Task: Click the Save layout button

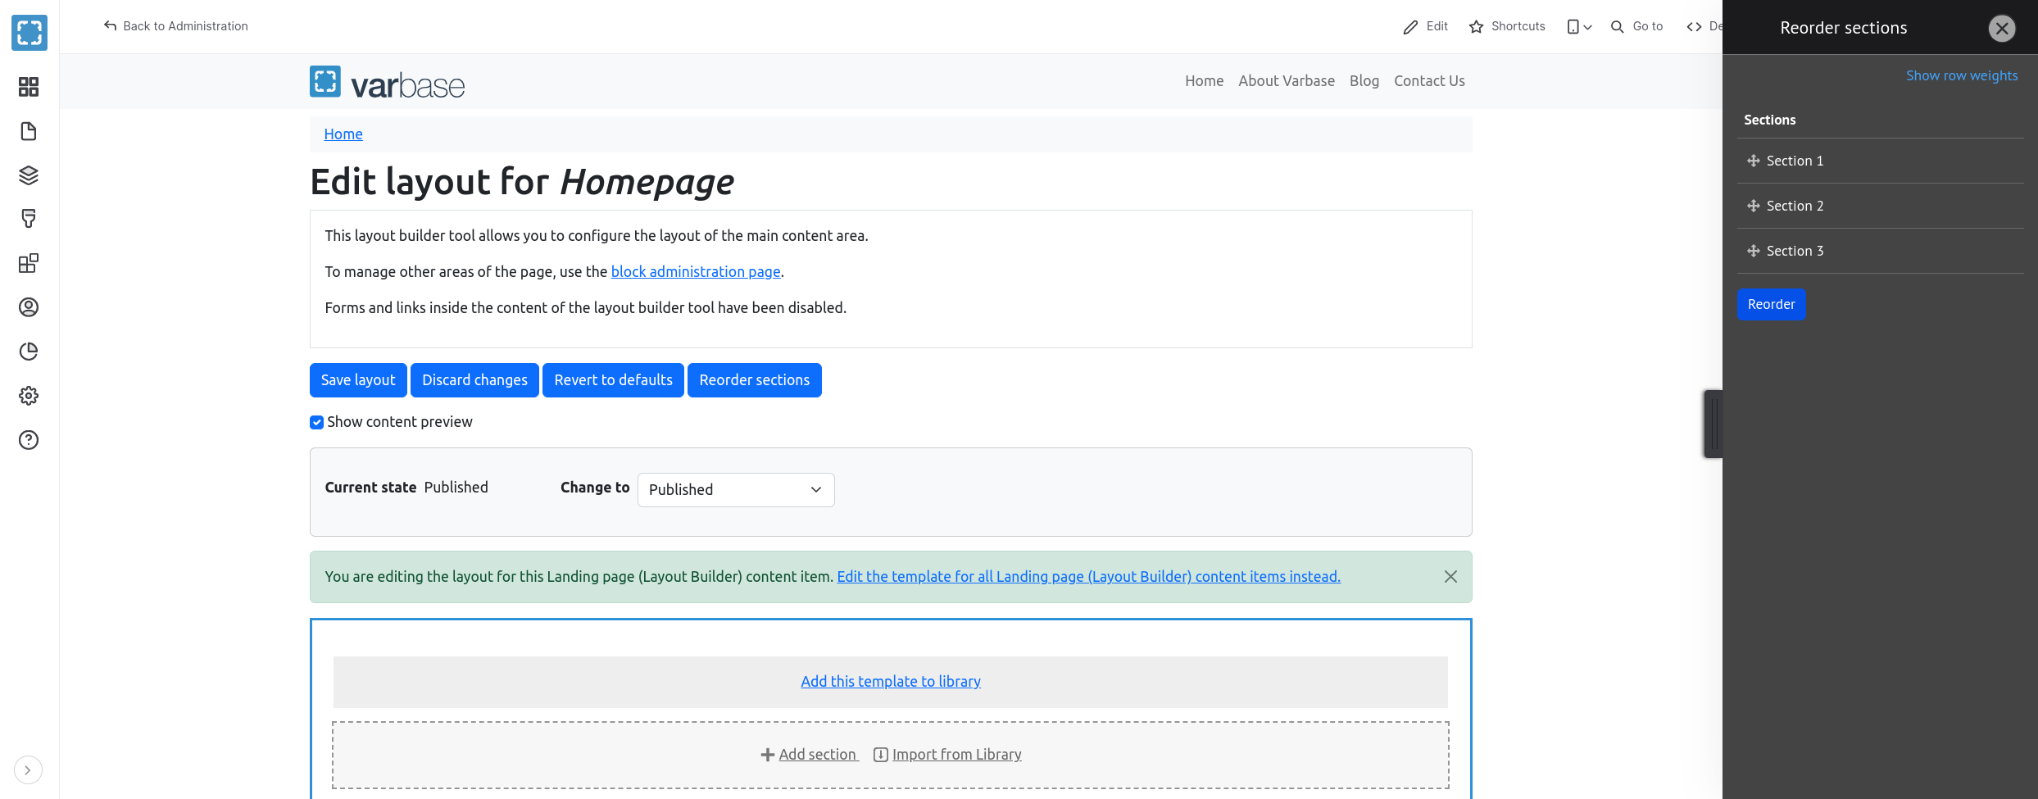Action: point(358,380)
